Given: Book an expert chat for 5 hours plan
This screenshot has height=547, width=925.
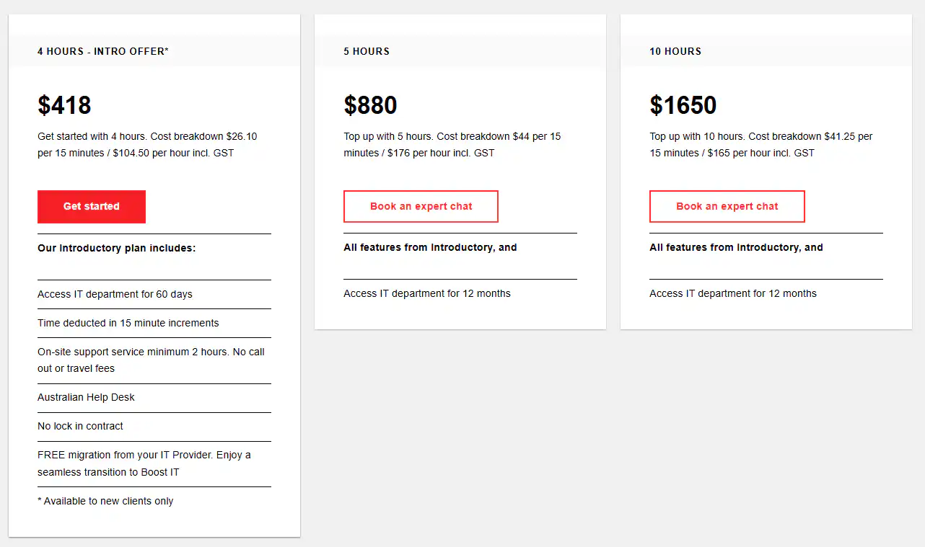Looking at the screenshot, I should coord(421,206).
